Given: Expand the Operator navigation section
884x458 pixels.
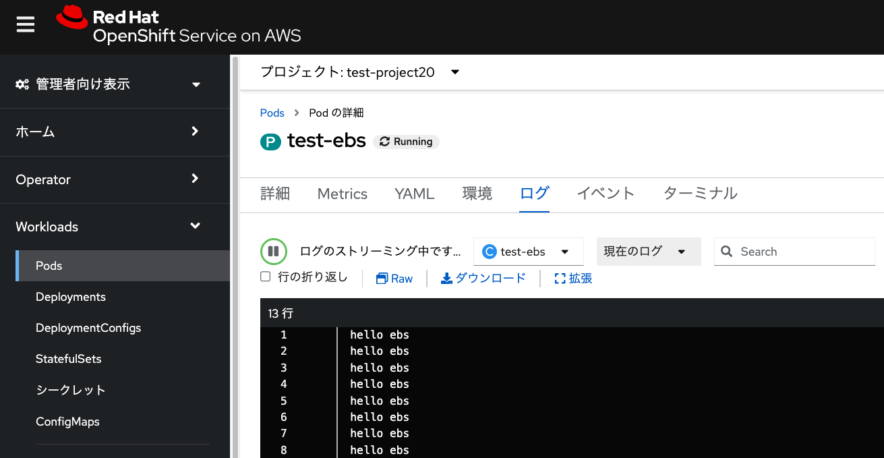Looking at the screenshot, I should 115,179.
